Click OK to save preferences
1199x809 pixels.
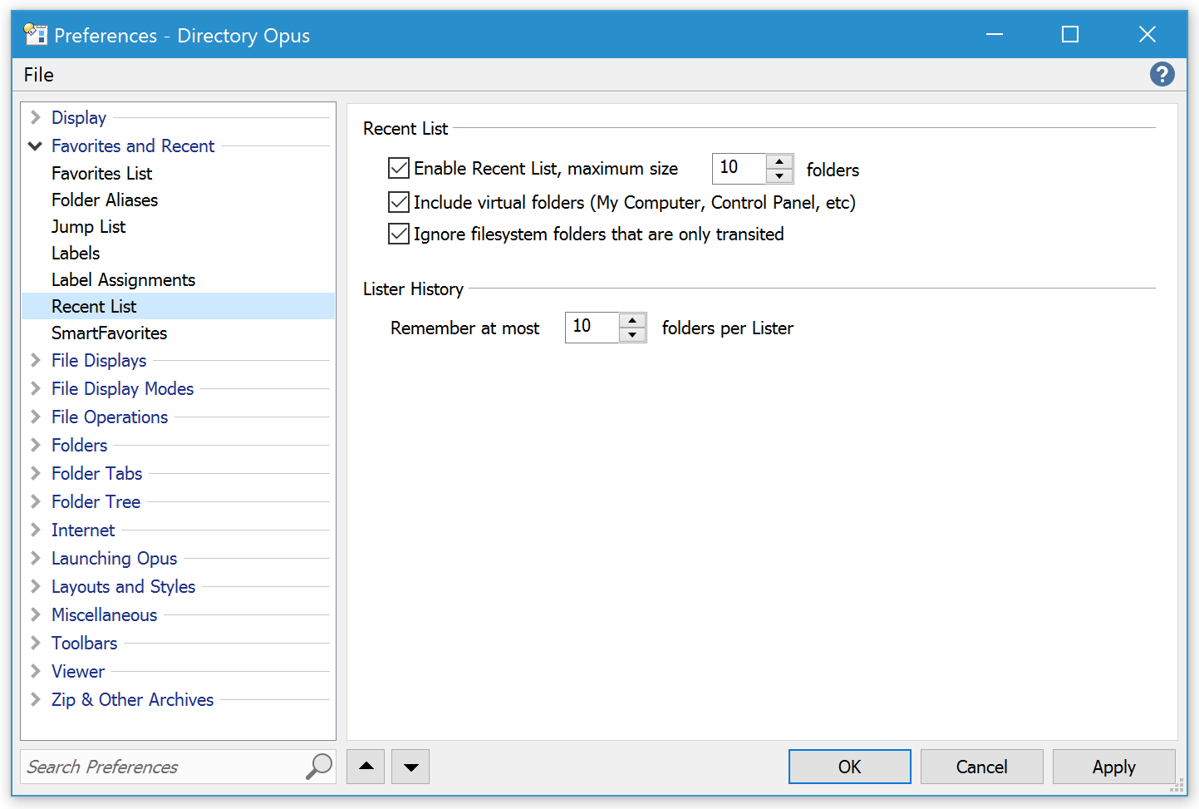click(x=849, y=767)
